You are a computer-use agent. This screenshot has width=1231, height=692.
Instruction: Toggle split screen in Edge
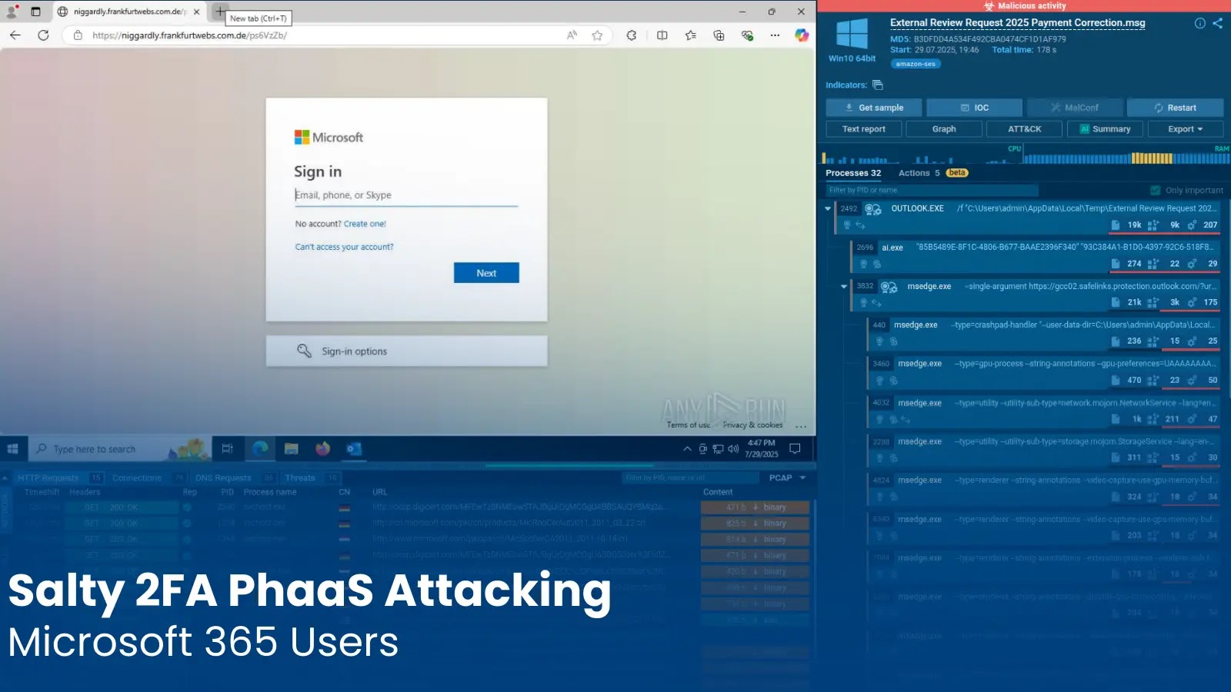[662, 35]
